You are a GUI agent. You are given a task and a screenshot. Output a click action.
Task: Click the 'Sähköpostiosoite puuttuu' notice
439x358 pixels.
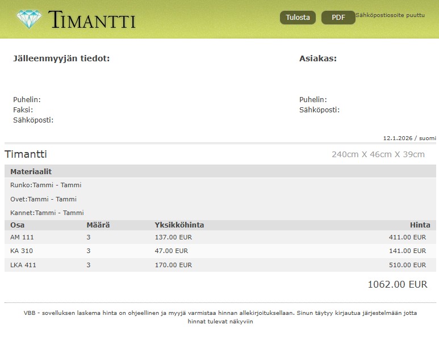(x=390, y=15)
